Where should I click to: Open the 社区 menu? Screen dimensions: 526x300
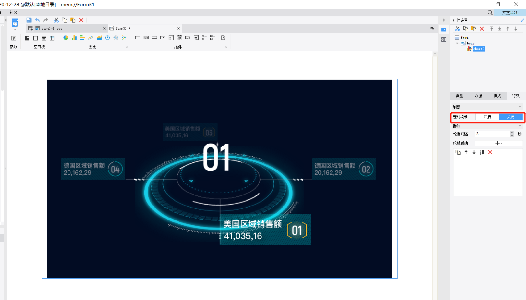14,13
